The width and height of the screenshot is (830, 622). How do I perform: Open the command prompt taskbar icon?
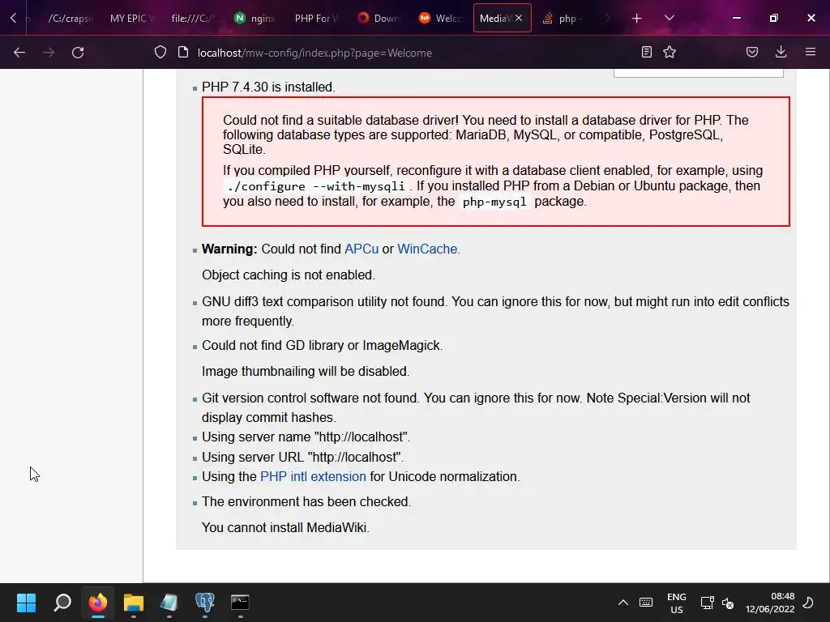pos(240,603)
